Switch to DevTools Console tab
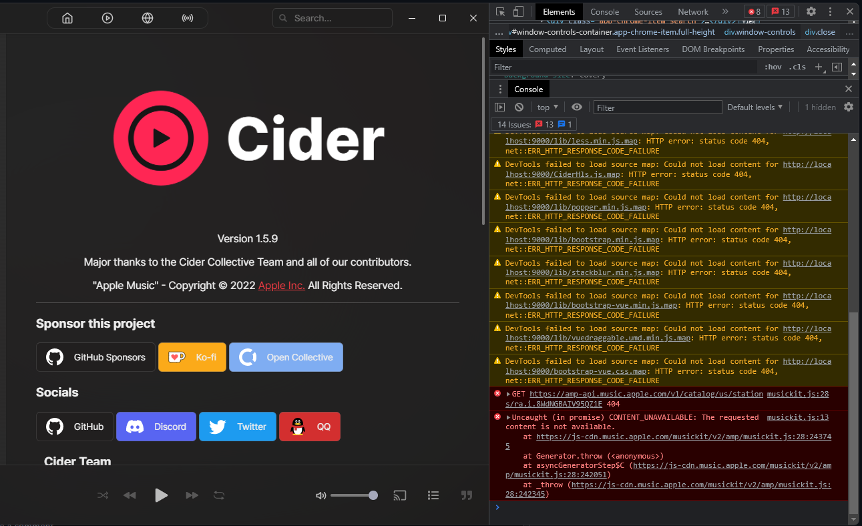The width and height of the screenshot is (862, 526). point(605,11)
